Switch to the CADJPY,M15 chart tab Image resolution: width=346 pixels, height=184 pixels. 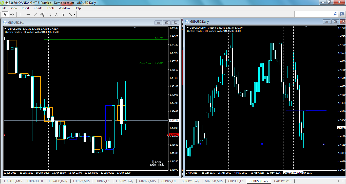[282, 181]
